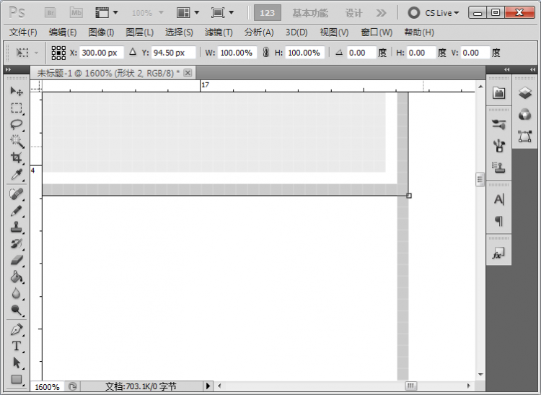Select the Spot Healing Brush tool
Image resolution: width=541 pixels, height=395 pixels.
click(x=16, y=194)
